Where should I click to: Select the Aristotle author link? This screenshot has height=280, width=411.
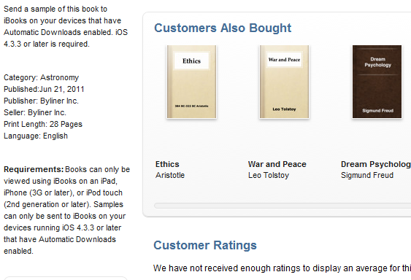point(170,175)
